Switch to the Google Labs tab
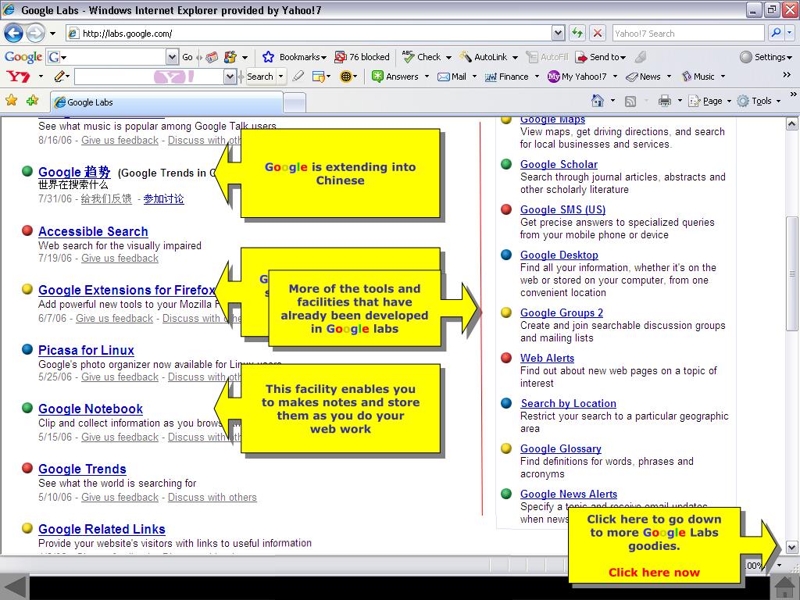 pos(166,102)
